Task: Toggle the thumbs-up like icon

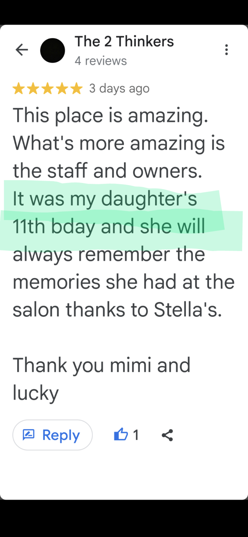Action: 121,434
